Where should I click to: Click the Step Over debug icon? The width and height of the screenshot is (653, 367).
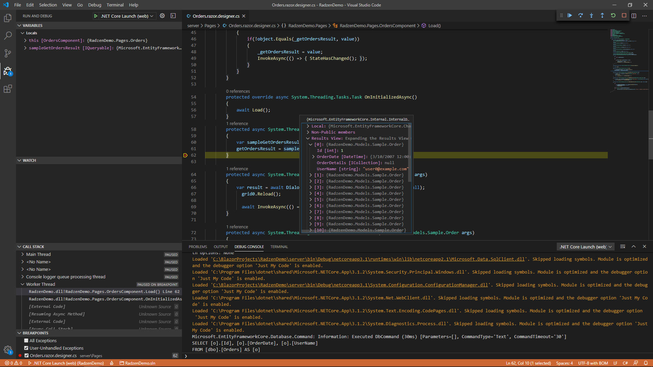pos(581,16)
